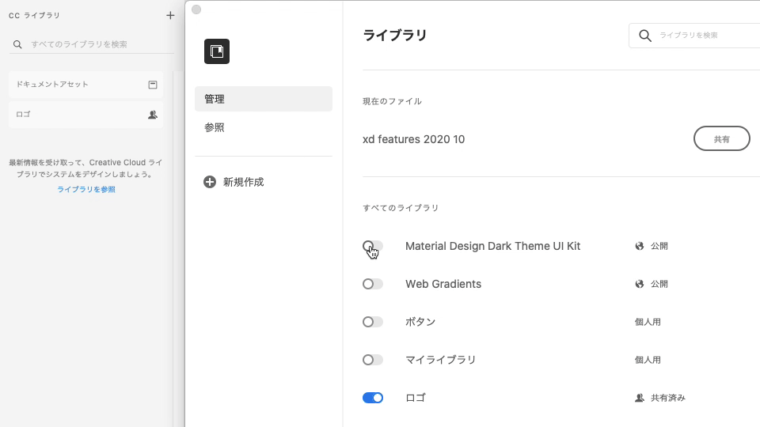Click the xd features 2020 10 file name

(413, 139)
